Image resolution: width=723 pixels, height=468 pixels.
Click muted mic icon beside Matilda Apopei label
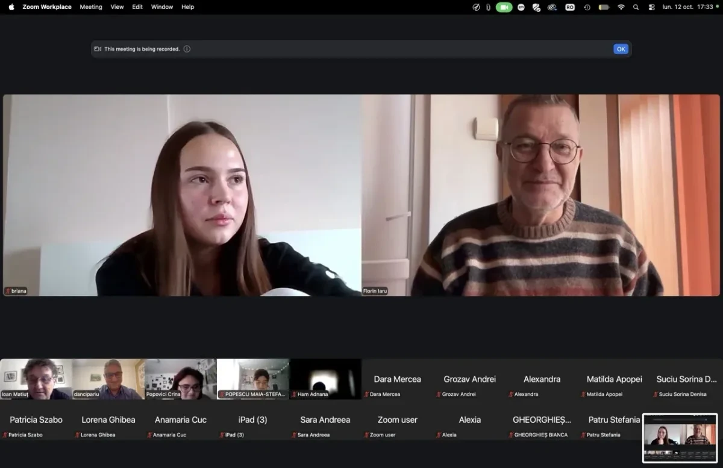coord(583,395)
